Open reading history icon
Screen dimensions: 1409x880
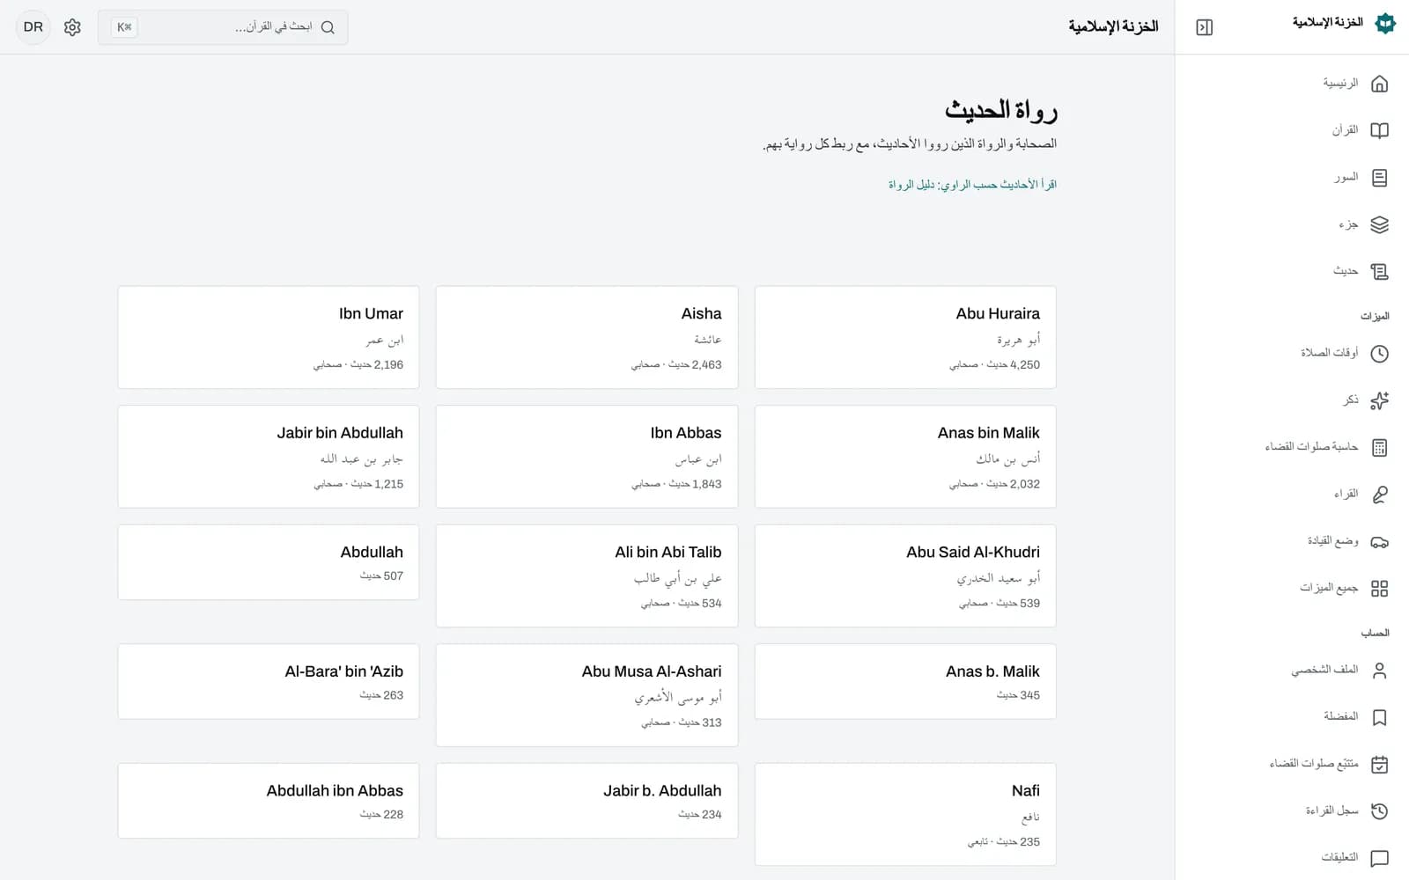click(x=1379, y=811)
